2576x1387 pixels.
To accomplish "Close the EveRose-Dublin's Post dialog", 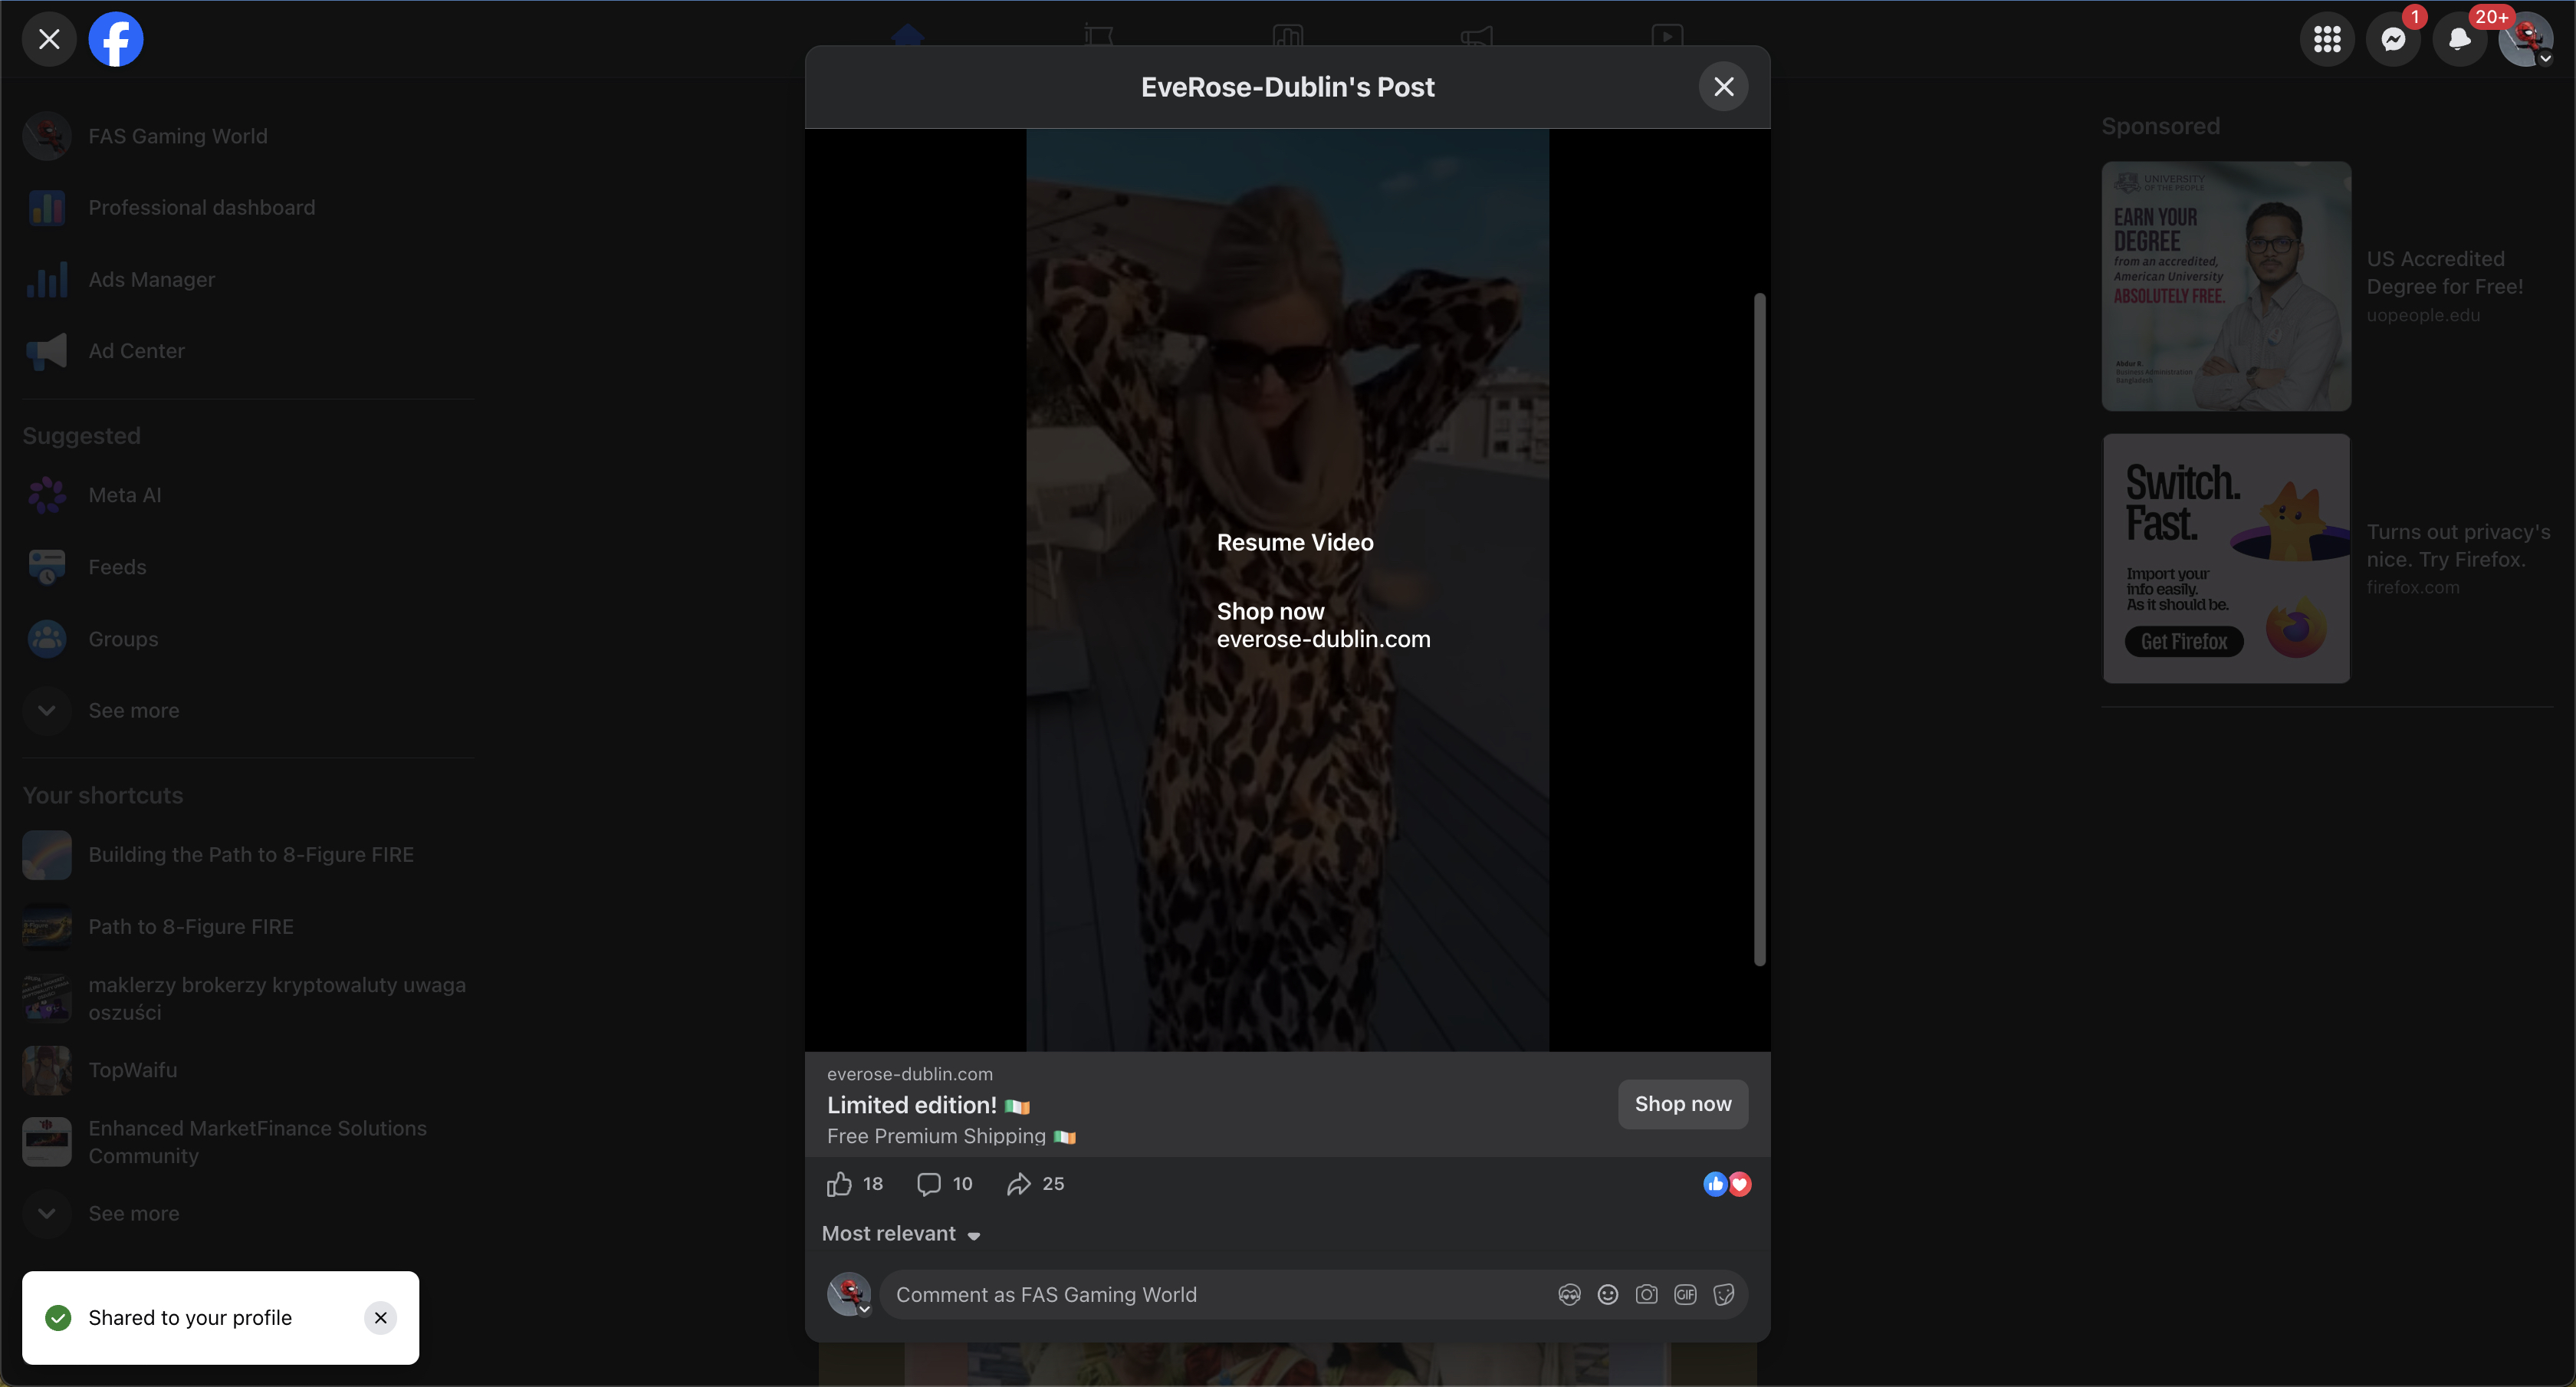I will point(1724,87).
